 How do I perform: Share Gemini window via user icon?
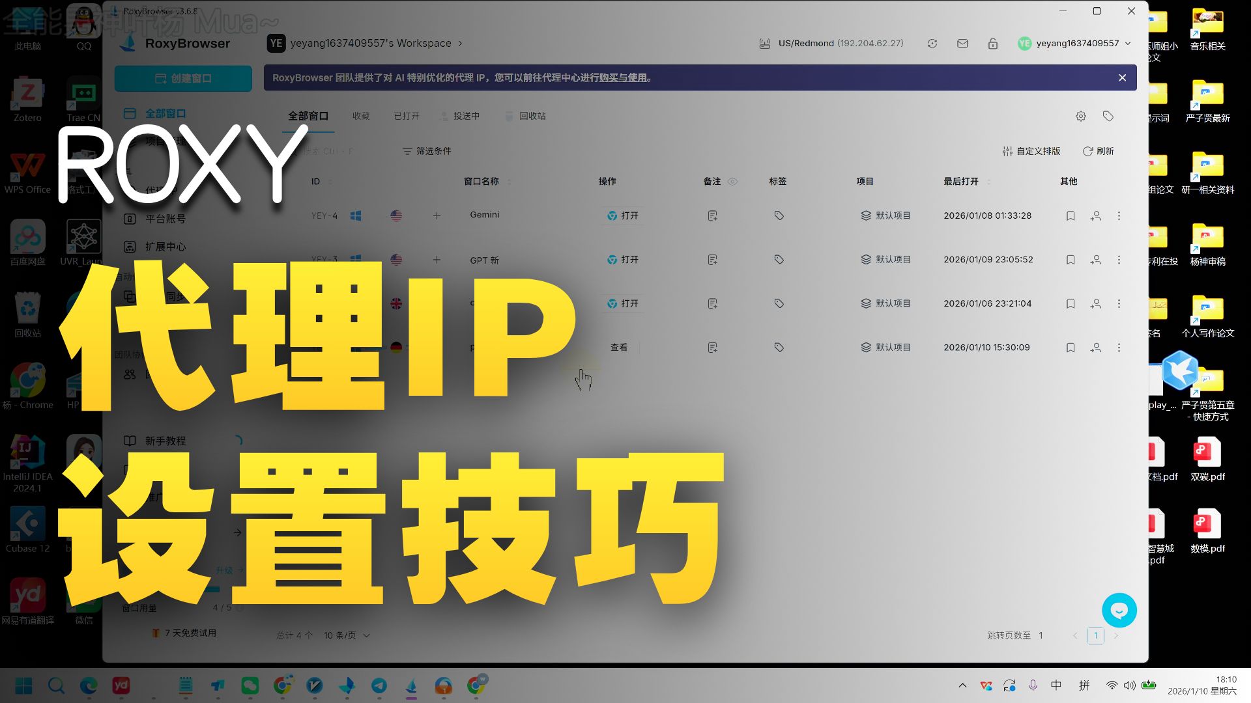coord(1096,215)
